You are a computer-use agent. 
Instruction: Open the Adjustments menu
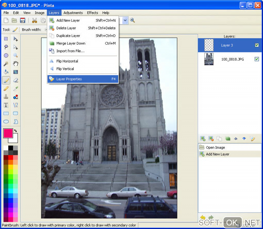[x=73, y=13]
